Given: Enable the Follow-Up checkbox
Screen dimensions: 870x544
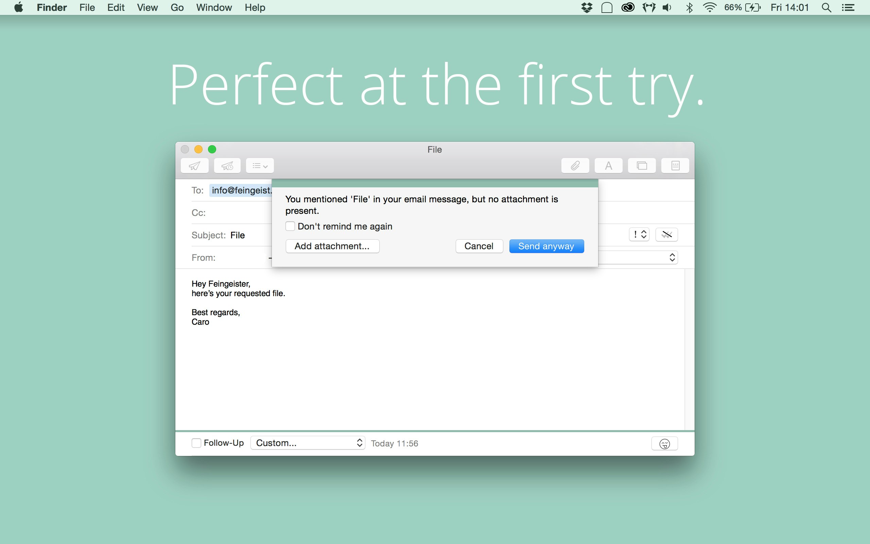Looking at the screenshot, I should pos(196,443).
